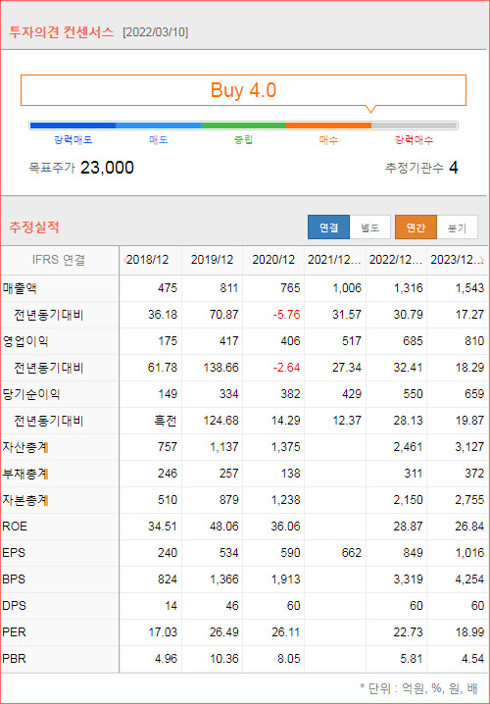Select 영업이익 row label

25,341
